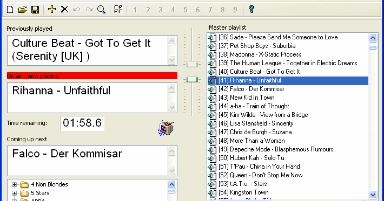Click the audio icon beside Queen track
Viewport: 384px width, 201px height.
[212, 175]
